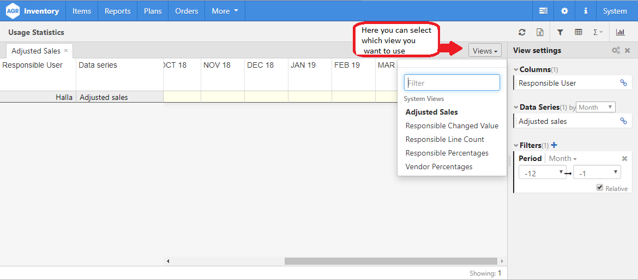Open the Data Series by Month dropdown
The width and height of the screenshot is (638, 280).
pos(595,108)
